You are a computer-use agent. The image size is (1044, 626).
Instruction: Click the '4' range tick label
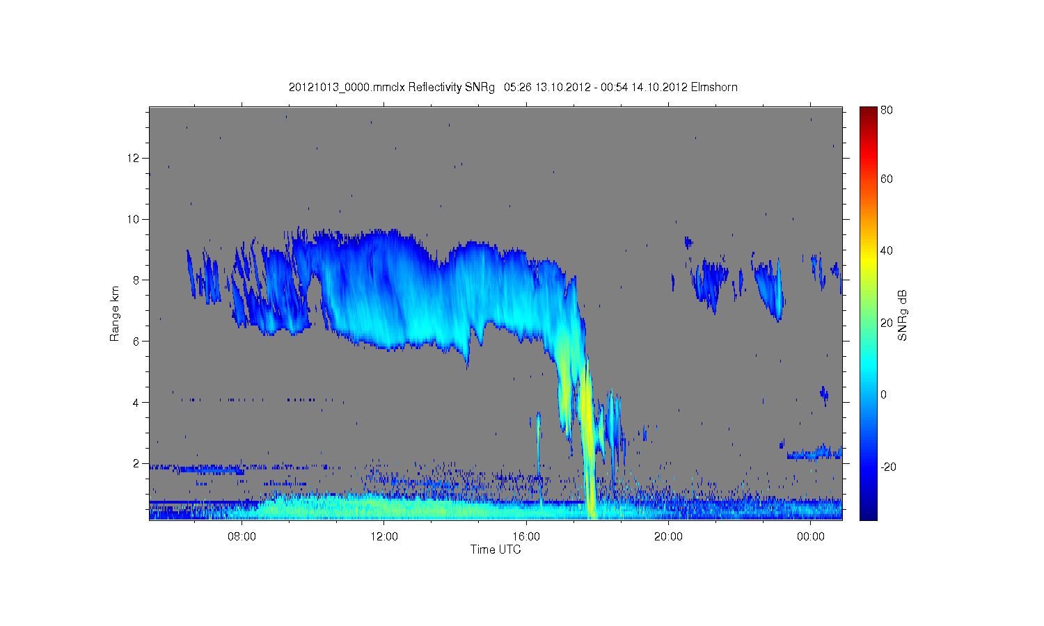(x=138, y=402)
